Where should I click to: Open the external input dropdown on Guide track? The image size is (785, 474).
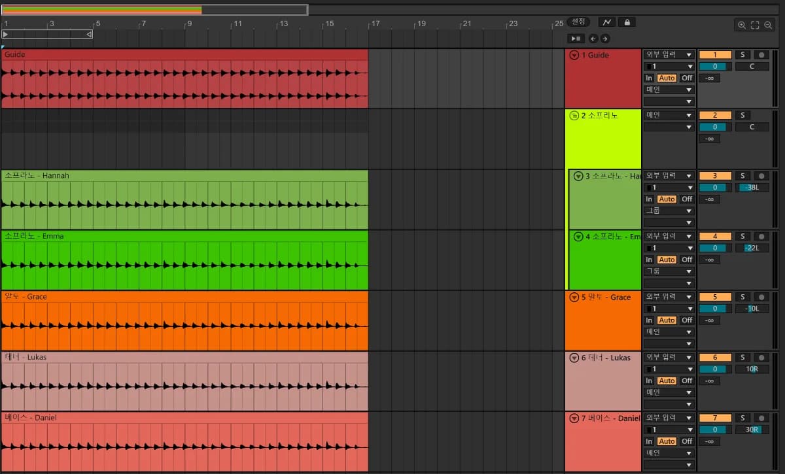669,55
